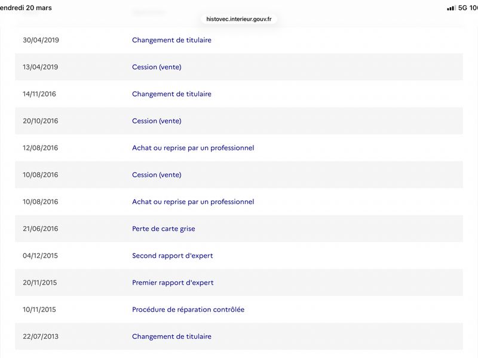The image size is (478, 358).
Task: Tap the cellular signal strength bars icon
Action: 451,8
